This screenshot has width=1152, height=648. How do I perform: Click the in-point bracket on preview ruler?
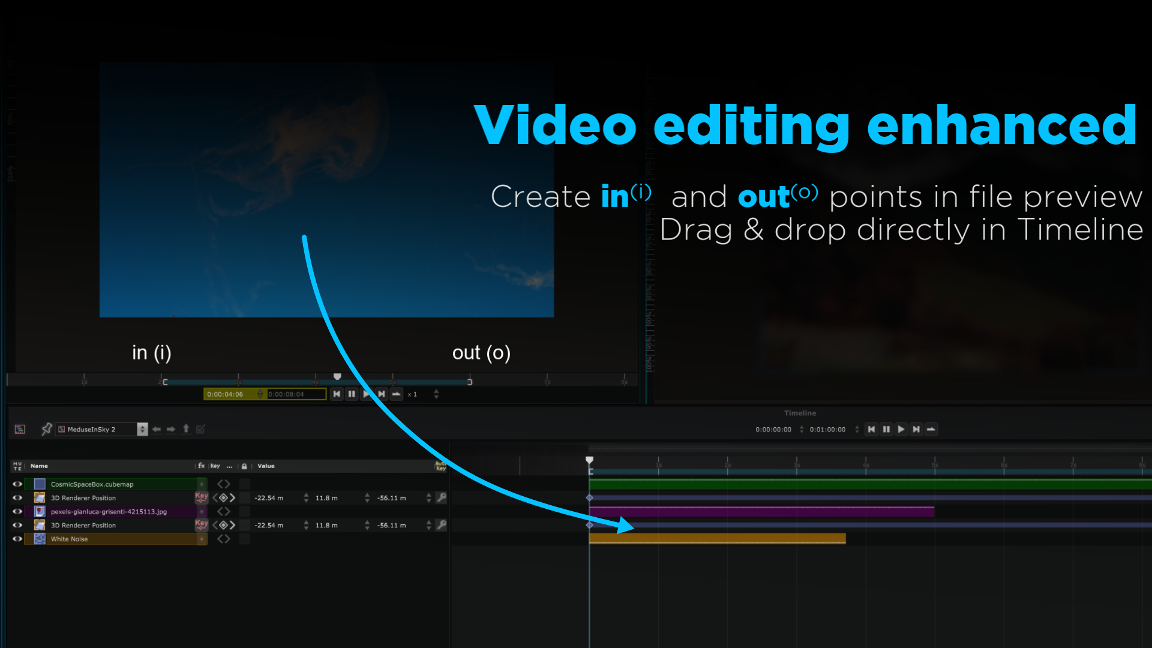click(x=165, y=382)
